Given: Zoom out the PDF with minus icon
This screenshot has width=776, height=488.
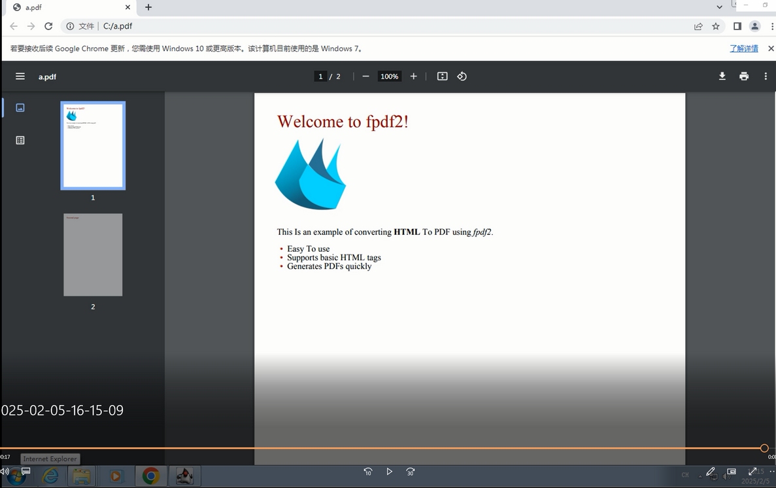Looking at the screenshot, I should coord(365,77).
